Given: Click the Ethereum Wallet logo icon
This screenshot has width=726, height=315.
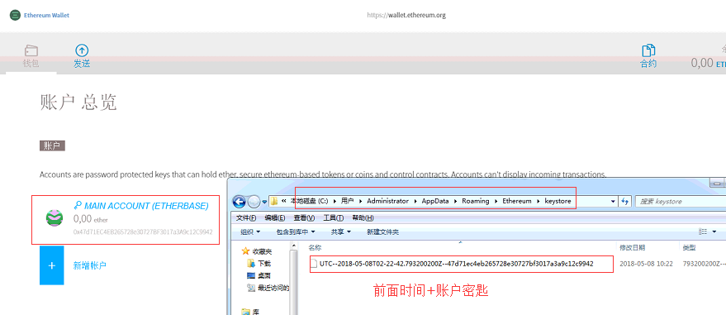Looking at the screenshot, I should [x=15, y=15].
